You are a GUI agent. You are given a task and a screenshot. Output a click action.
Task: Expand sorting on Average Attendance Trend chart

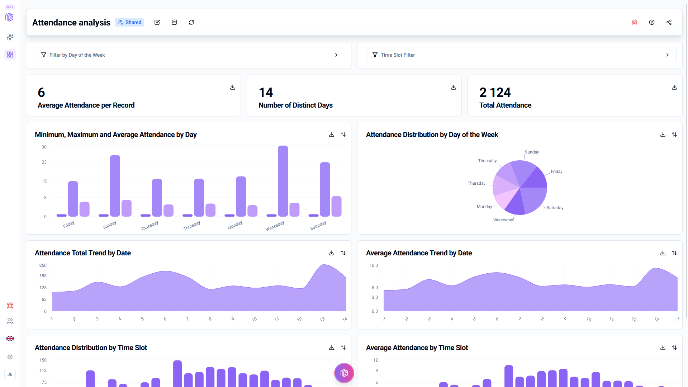674,253
